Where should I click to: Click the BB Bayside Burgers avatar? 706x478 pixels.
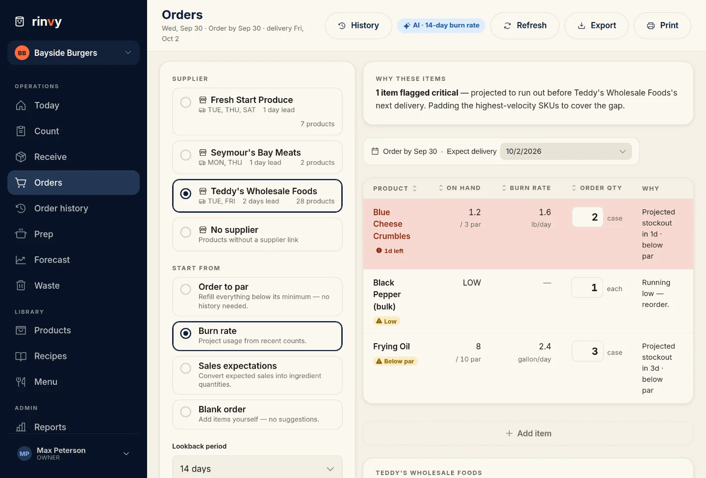[22, 53]
